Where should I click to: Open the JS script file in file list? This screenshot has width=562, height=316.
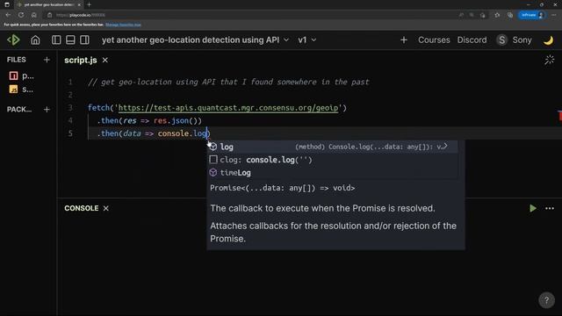point(21,90)
